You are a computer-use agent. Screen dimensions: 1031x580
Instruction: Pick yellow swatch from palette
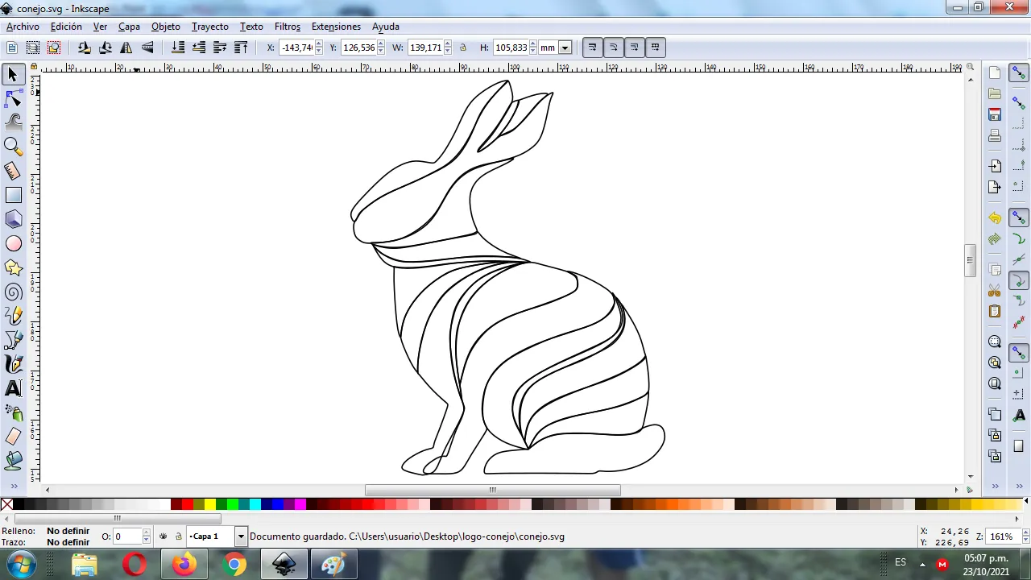pos(210,504)
